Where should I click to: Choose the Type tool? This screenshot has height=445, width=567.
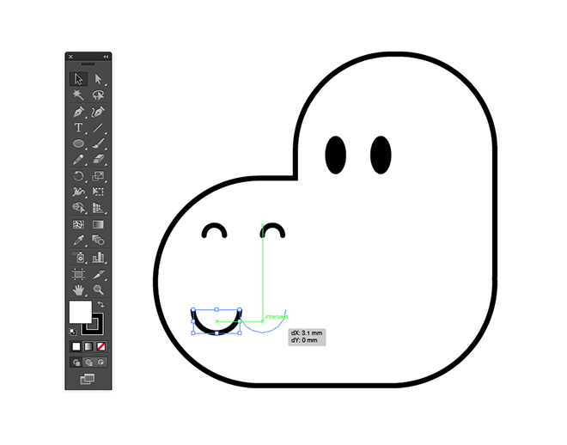click(x=78, y=127)
